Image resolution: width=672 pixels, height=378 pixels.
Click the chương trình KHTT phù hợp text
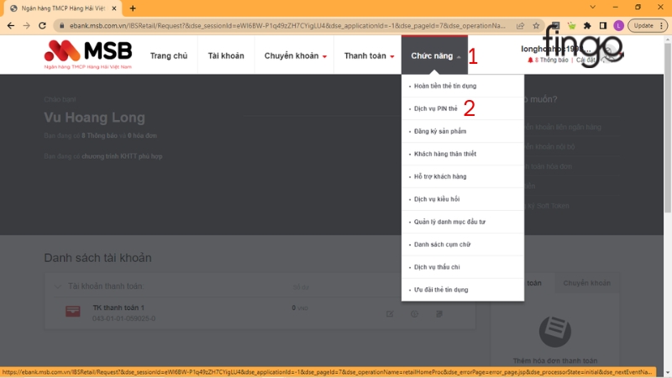click(122, 156)
